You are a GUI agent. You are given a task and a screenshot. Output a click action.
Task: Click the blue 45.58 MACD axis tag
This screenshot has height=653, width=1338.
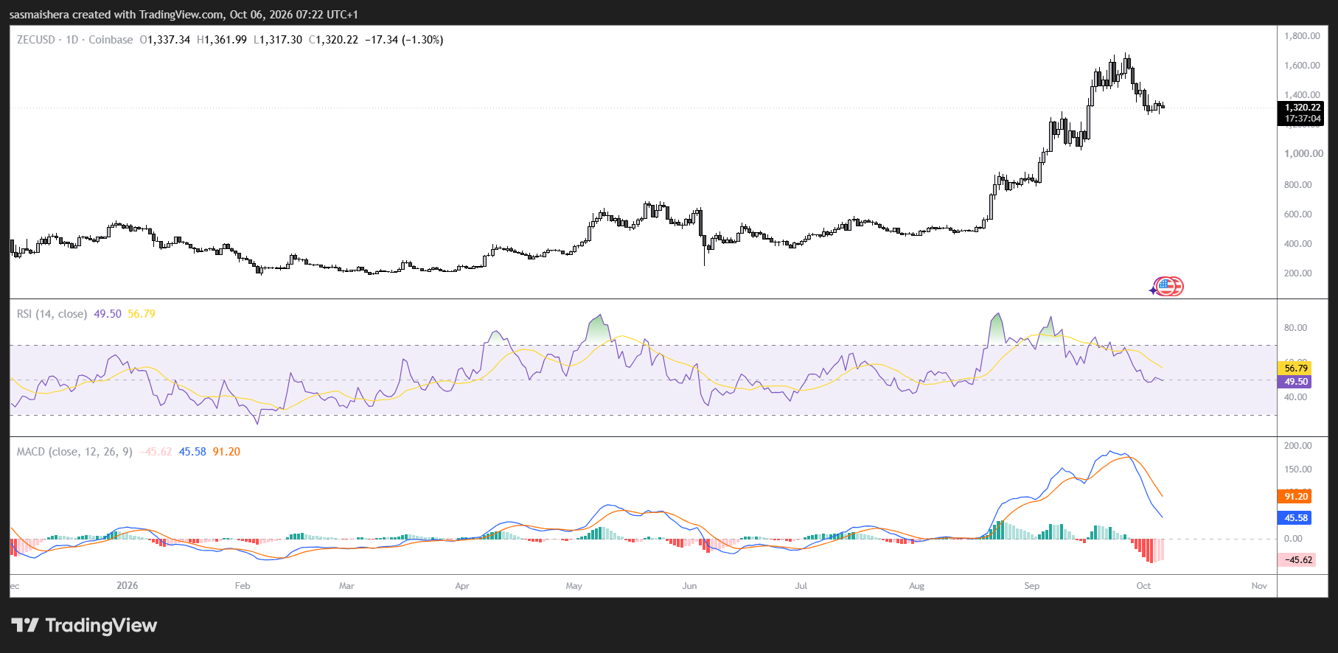pyautogui.click(x=1295, y=518)
